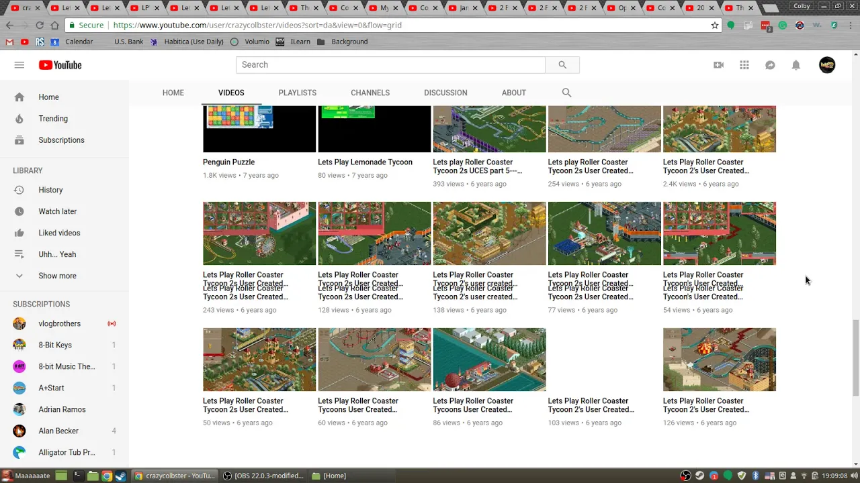Open Gmail bookmark icon
The image size is (860, 483).
(9, 42)
